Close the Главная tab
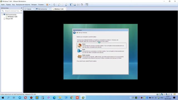This screenshot has height=100, width=178. (33, 9)
